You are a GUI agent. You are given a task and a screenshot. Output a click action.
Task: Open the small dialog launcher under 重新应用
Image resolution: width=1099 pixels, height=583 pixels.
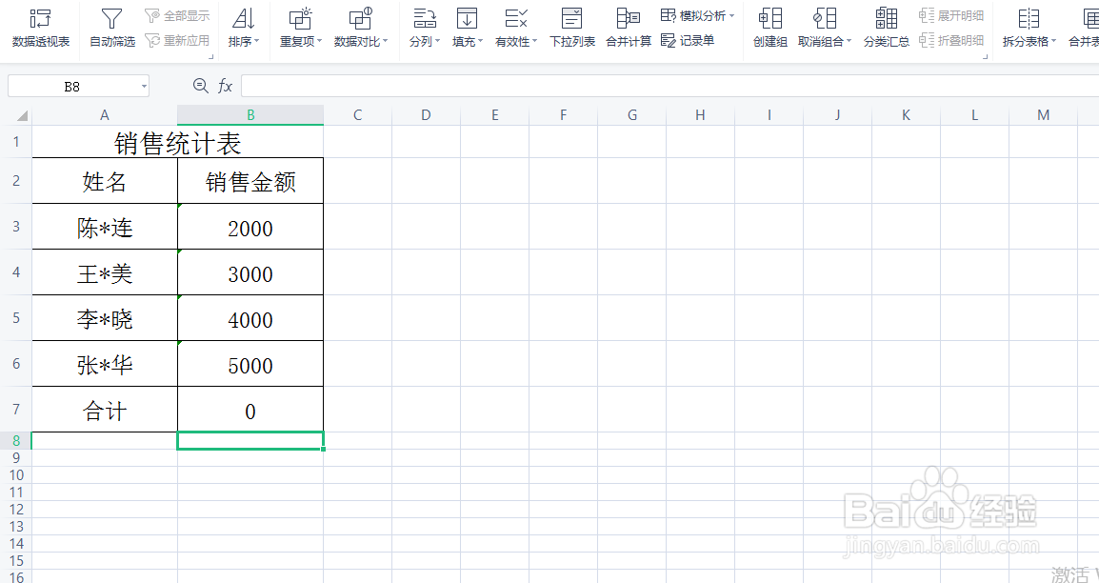click(211, 57)
